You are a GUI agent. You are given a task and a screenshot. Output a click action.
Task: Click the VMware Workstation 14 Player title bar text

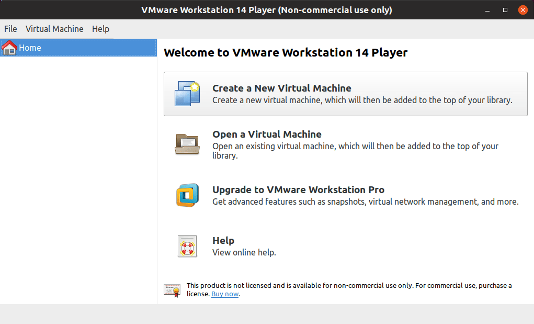tap(267, 10)
